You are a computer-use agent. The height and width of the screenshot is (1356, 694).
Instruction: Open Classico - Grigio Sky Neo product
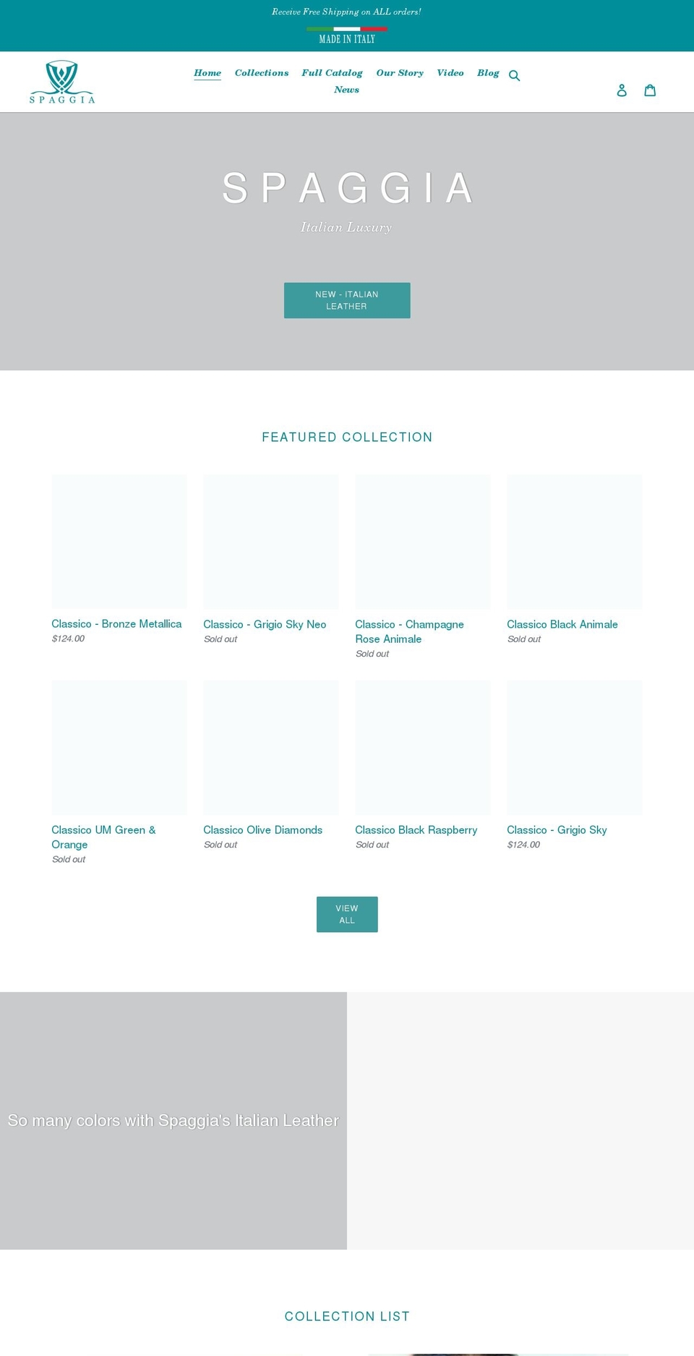click(265, 624)
